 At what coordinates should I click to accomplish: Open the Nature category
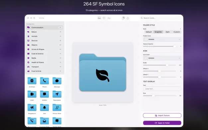(x=45, y=32)
